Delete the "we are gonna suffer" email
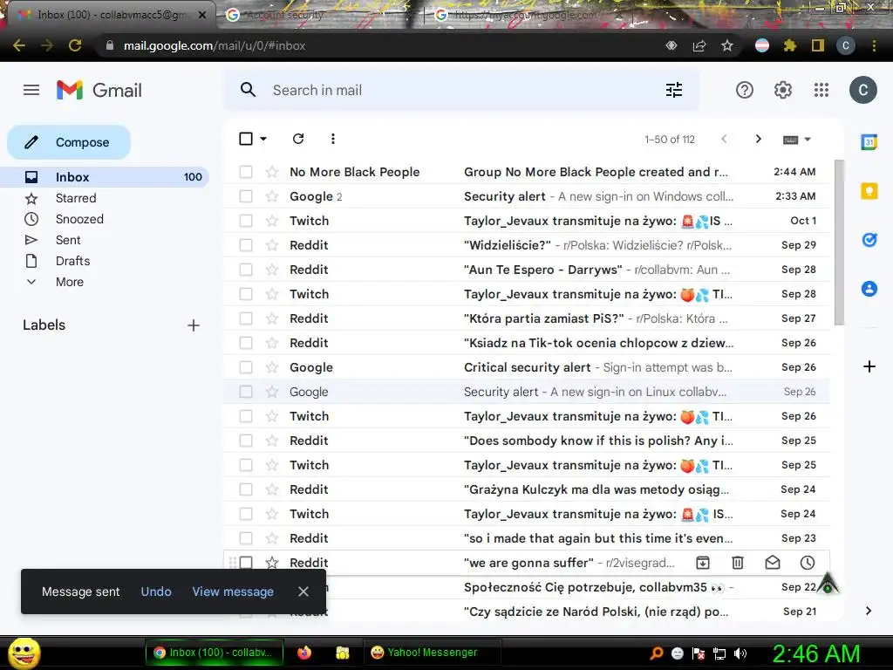 click(x=738, y=563)
